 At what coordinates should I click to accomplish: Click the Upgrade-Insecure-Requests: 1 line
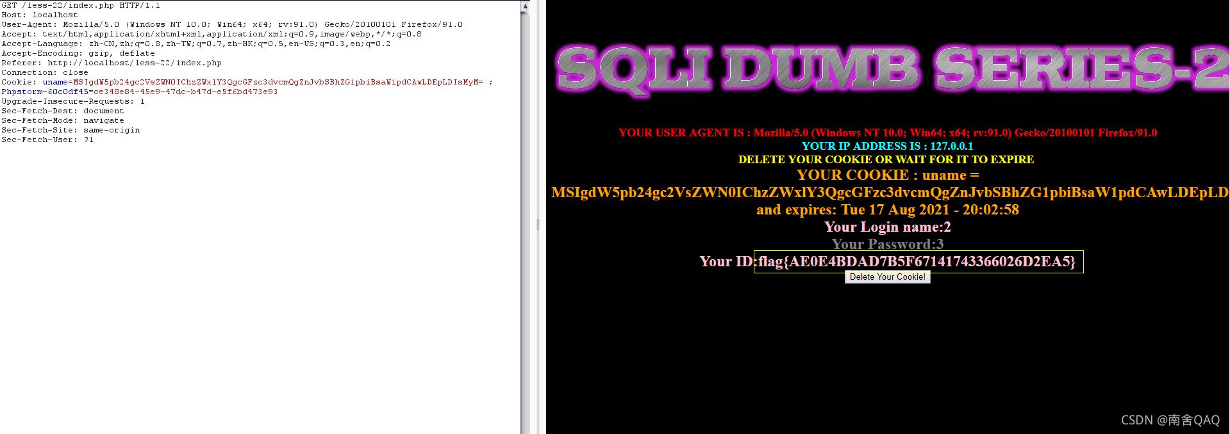(x=73, y=101)
